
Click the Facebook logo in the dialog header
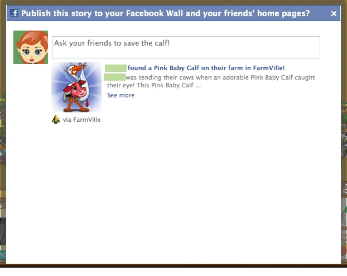coord(14,13)
